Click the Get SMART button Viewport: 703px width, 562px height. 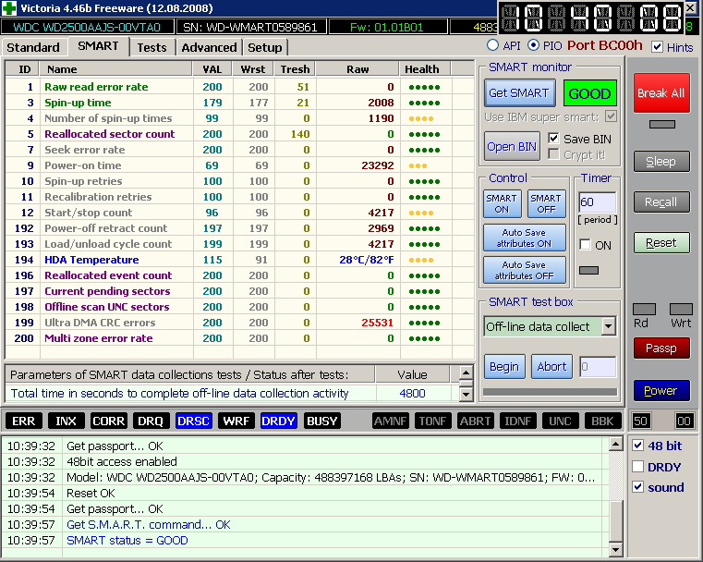519,92
